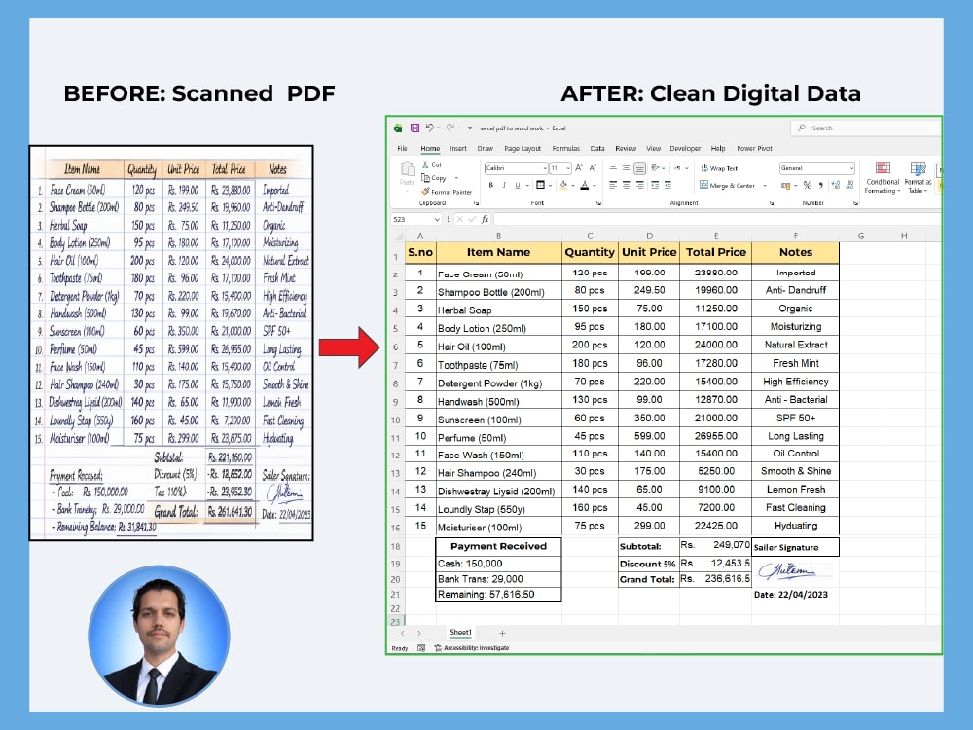The image size is (973, 730).
Task: Click the Insert Function fx icon
Action: point(485,219)
